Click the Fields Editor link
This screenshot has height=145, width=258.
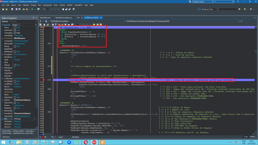pos(7,131)
